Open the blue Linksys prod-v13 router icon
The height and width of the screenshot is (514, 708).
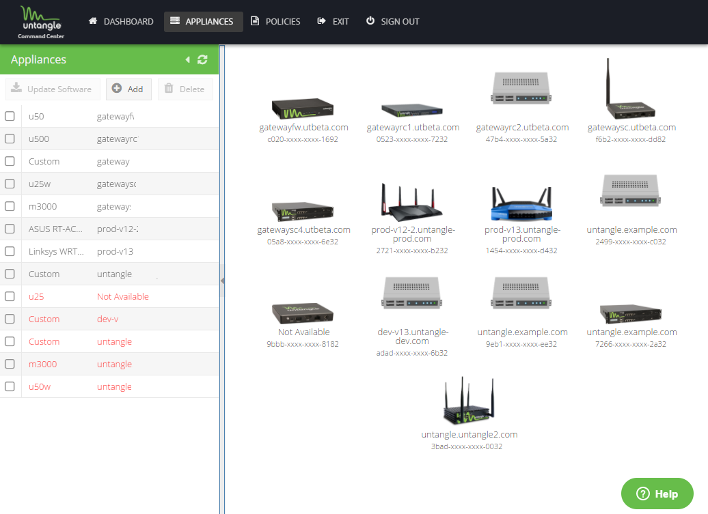tap(521, 204)
